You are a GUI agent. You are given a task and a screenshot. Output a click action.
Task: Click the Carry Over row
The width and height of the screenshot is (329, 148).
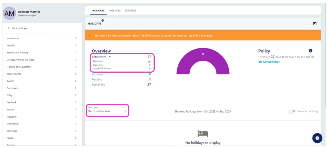click(121, 65)
